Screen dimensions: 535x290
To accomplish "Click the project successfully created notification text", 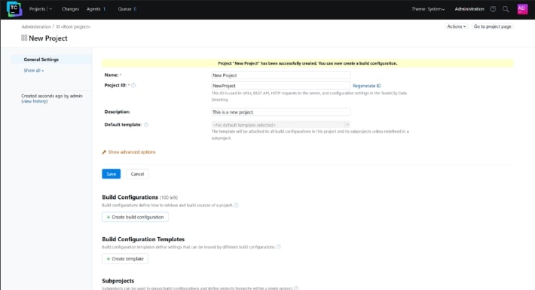I will coord(307,63).
